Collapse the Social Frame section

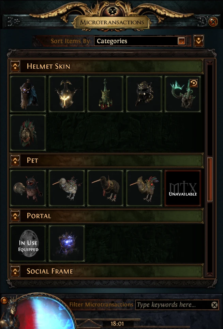pyautogui.click(x=15, y=271)
